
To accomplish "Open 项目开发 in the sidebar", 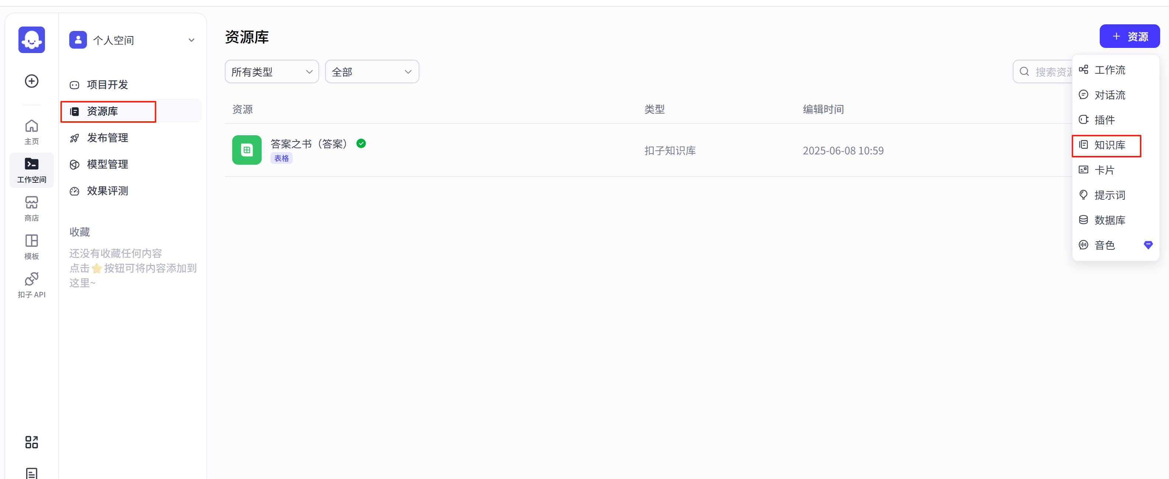I will (107, 85).
